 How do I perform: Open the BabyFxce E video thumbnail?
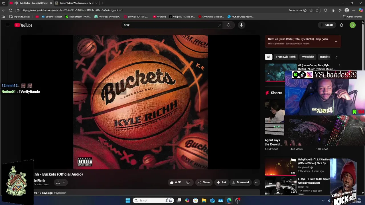(281, 167)
